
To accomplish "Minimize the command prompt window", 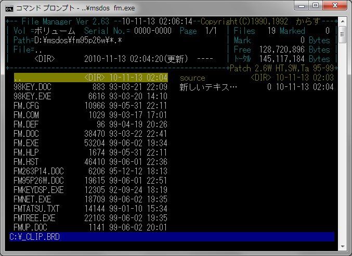I will (x=302, y=6).
